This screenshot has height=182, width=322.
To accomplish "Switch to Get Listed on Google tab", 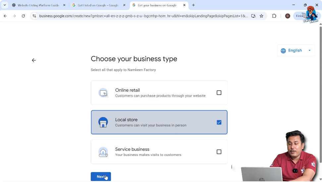I will 98,5.
